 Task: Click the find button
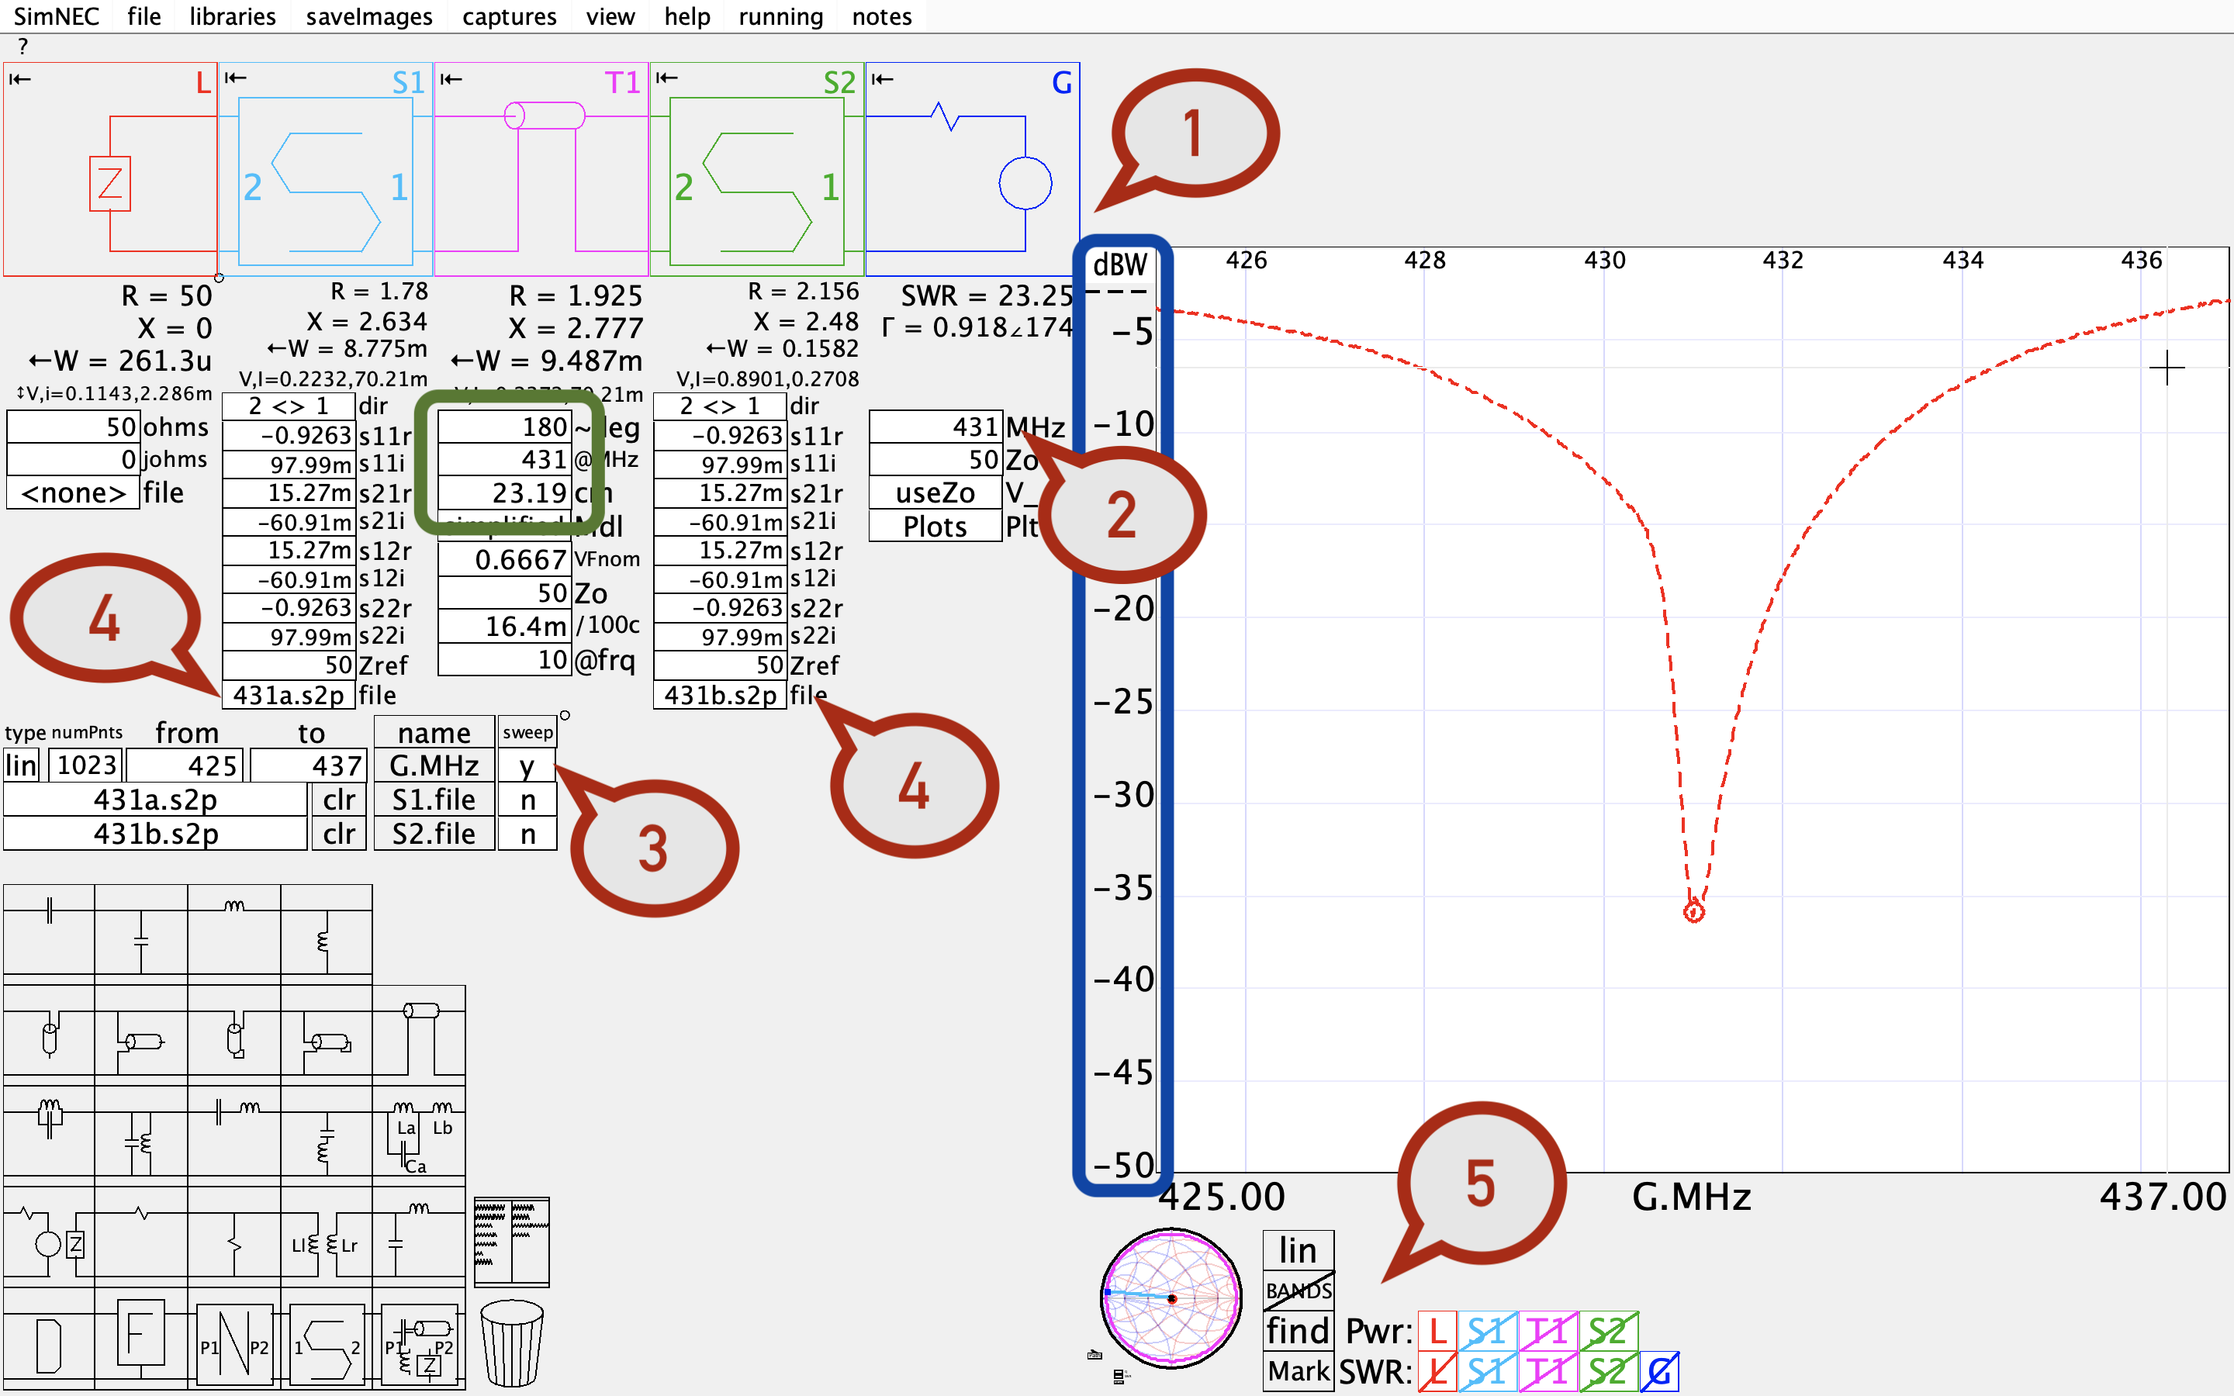[1298, 1332]
